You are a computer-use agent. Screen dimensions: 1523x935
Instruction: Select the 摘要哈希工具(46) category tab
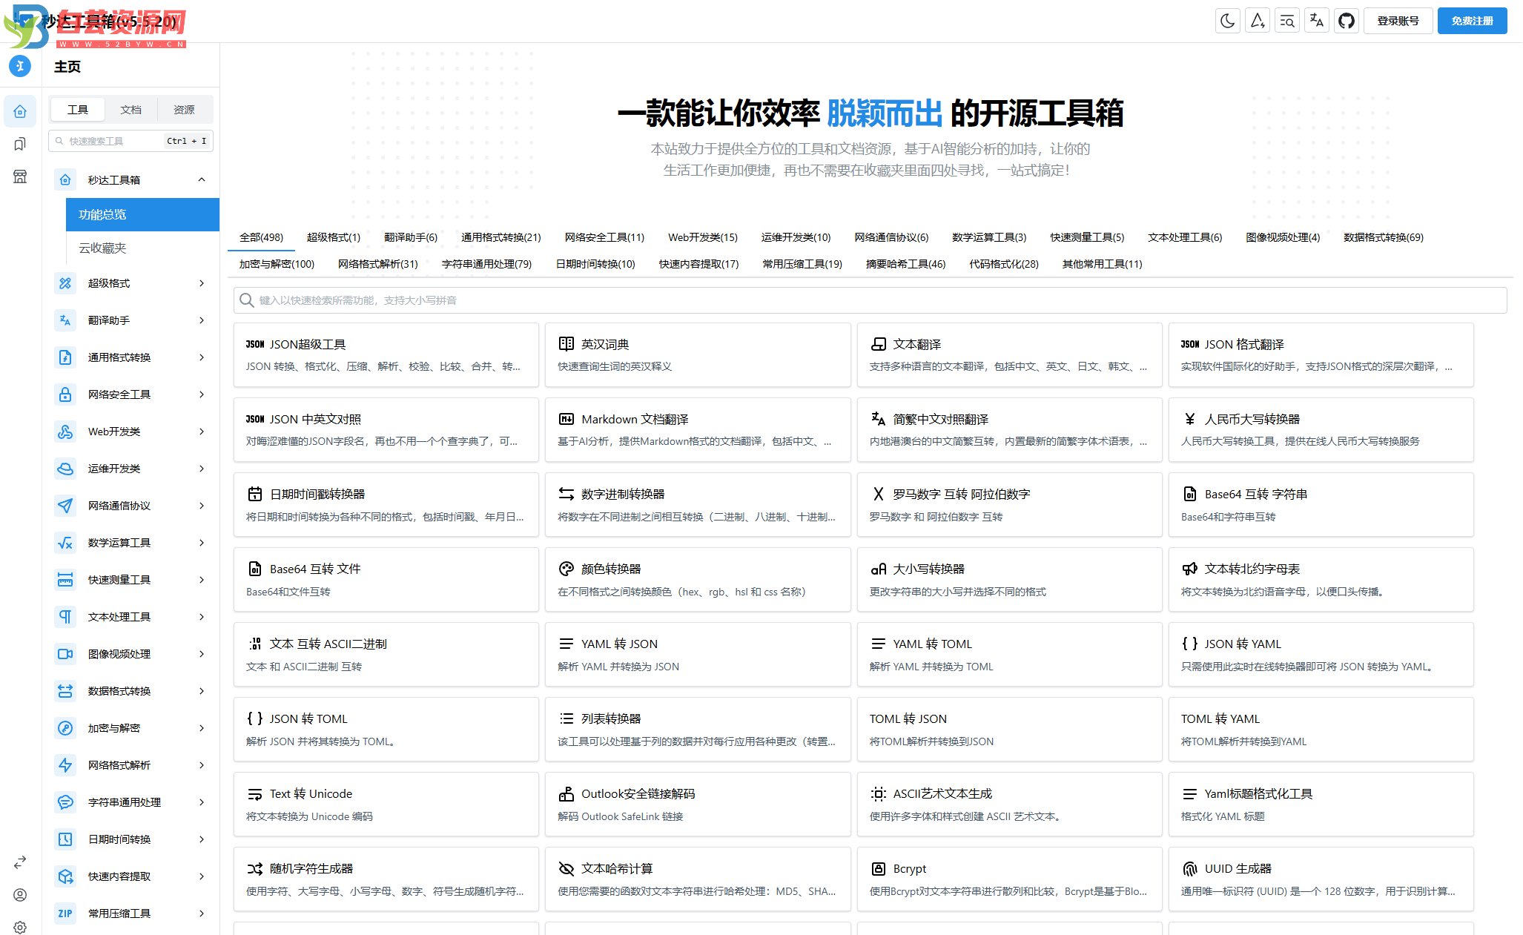[905, 264]
